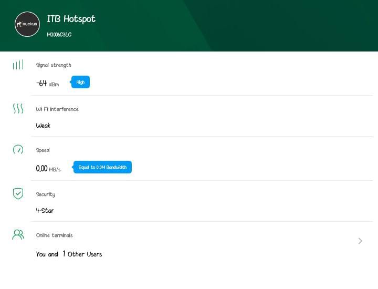The height and width of the screenshot is (289, 378).
Task: Select the Wi-Fi interference waves icon
Action: click(x=18, y=109)
